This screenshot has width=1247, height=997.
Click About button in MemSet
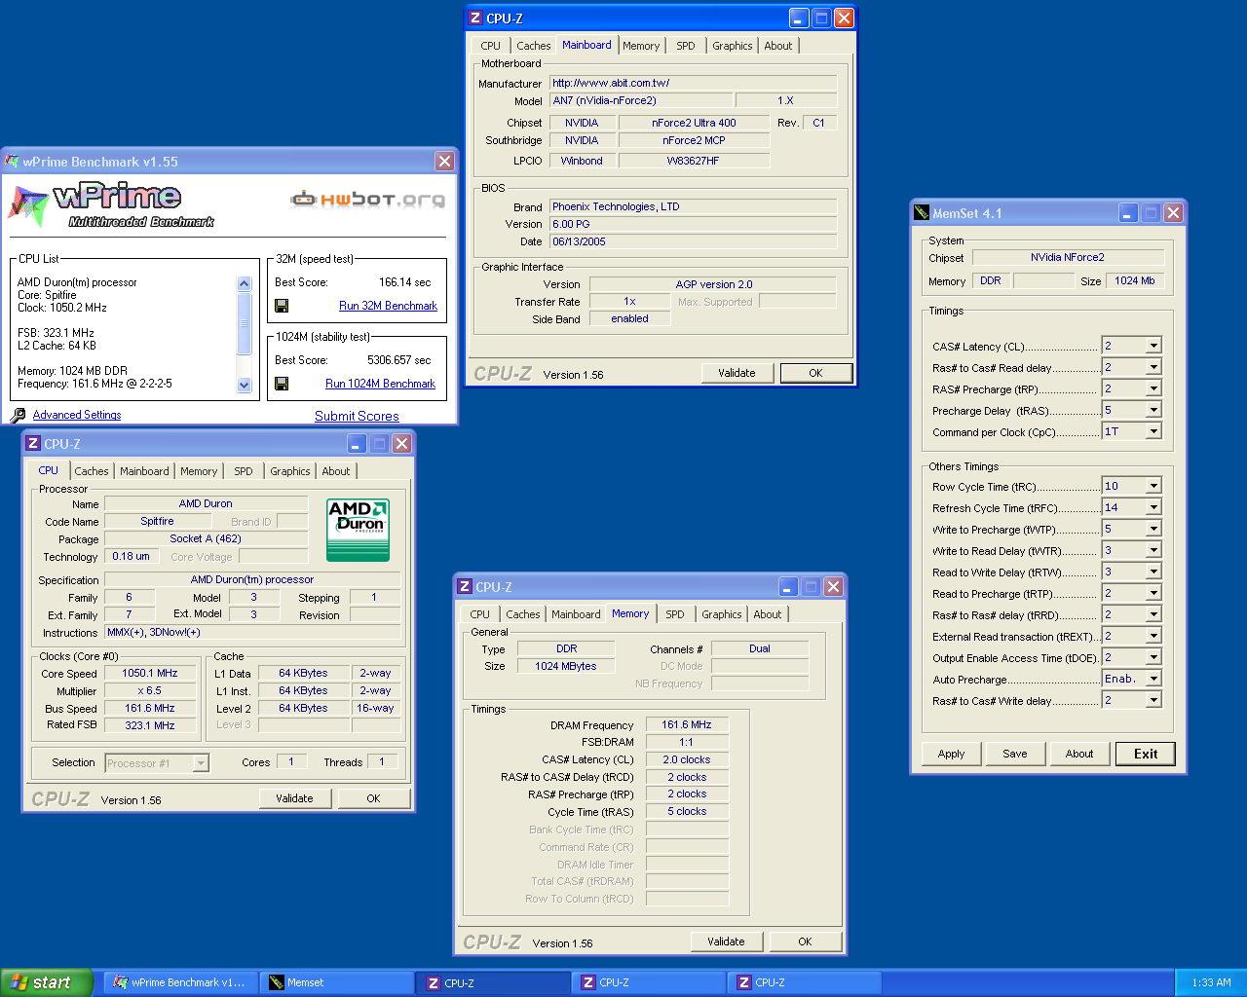(1079, 754)
